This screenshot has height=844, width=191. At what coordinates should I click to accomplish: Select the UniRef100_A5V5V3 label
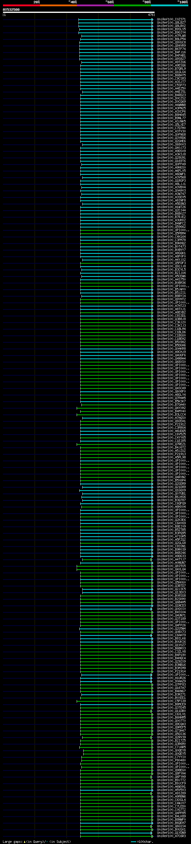click(171, 790)
